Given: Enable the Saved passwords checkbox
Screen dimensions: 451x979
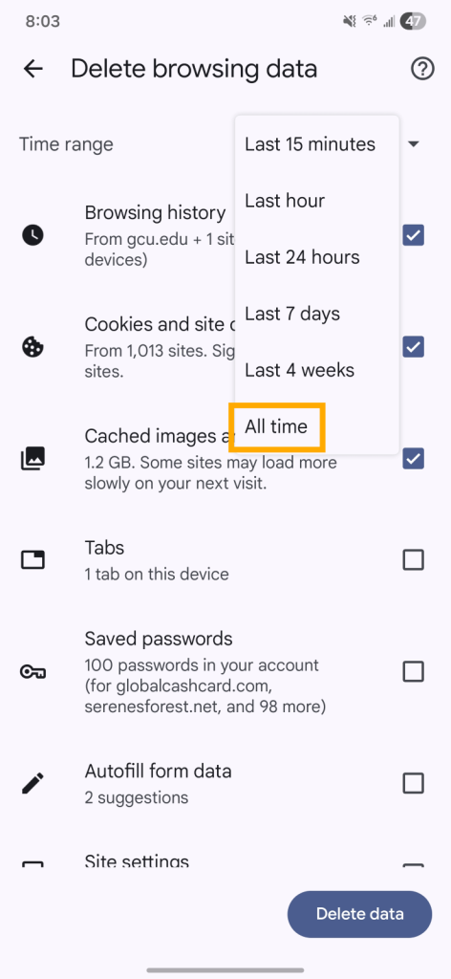Looking at the screenshot, I should pos(413,672).
